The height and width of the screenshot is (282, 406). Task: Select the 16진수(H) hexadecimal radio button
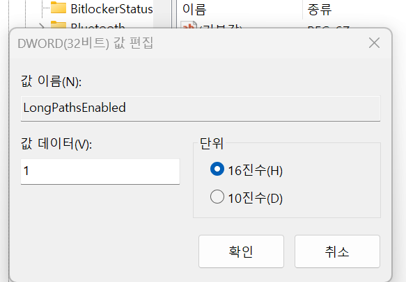coord(217,169)
